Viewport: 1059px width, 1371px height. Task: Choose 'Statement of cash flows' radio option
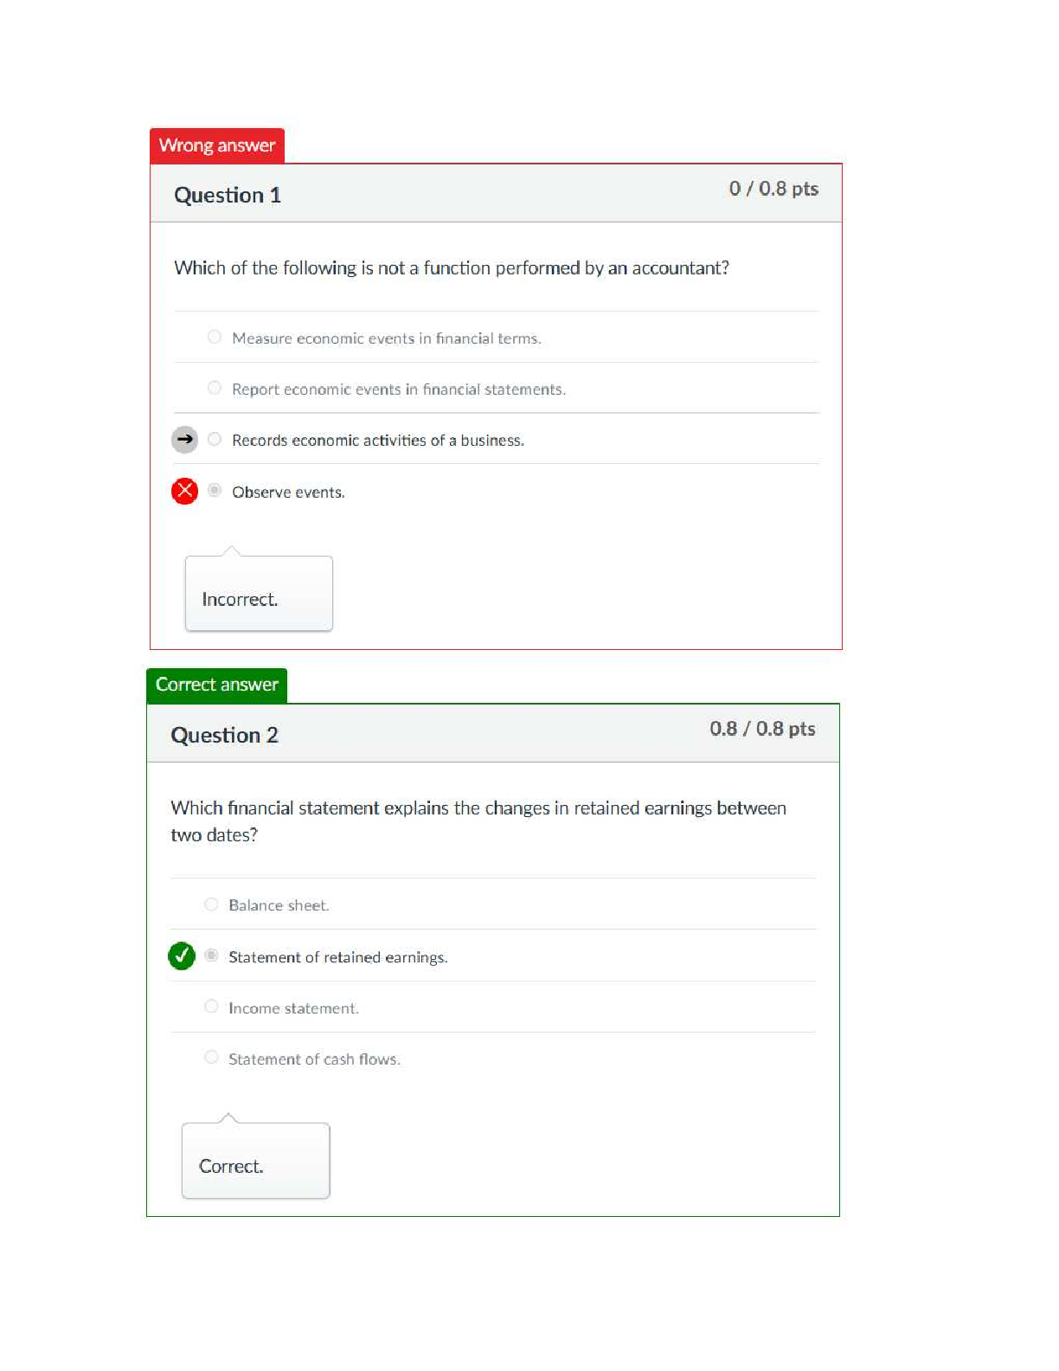tap(211, 1057)
